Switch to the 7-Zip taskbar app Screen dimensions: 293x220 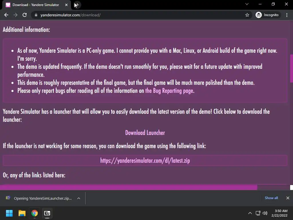coord(47,213)
